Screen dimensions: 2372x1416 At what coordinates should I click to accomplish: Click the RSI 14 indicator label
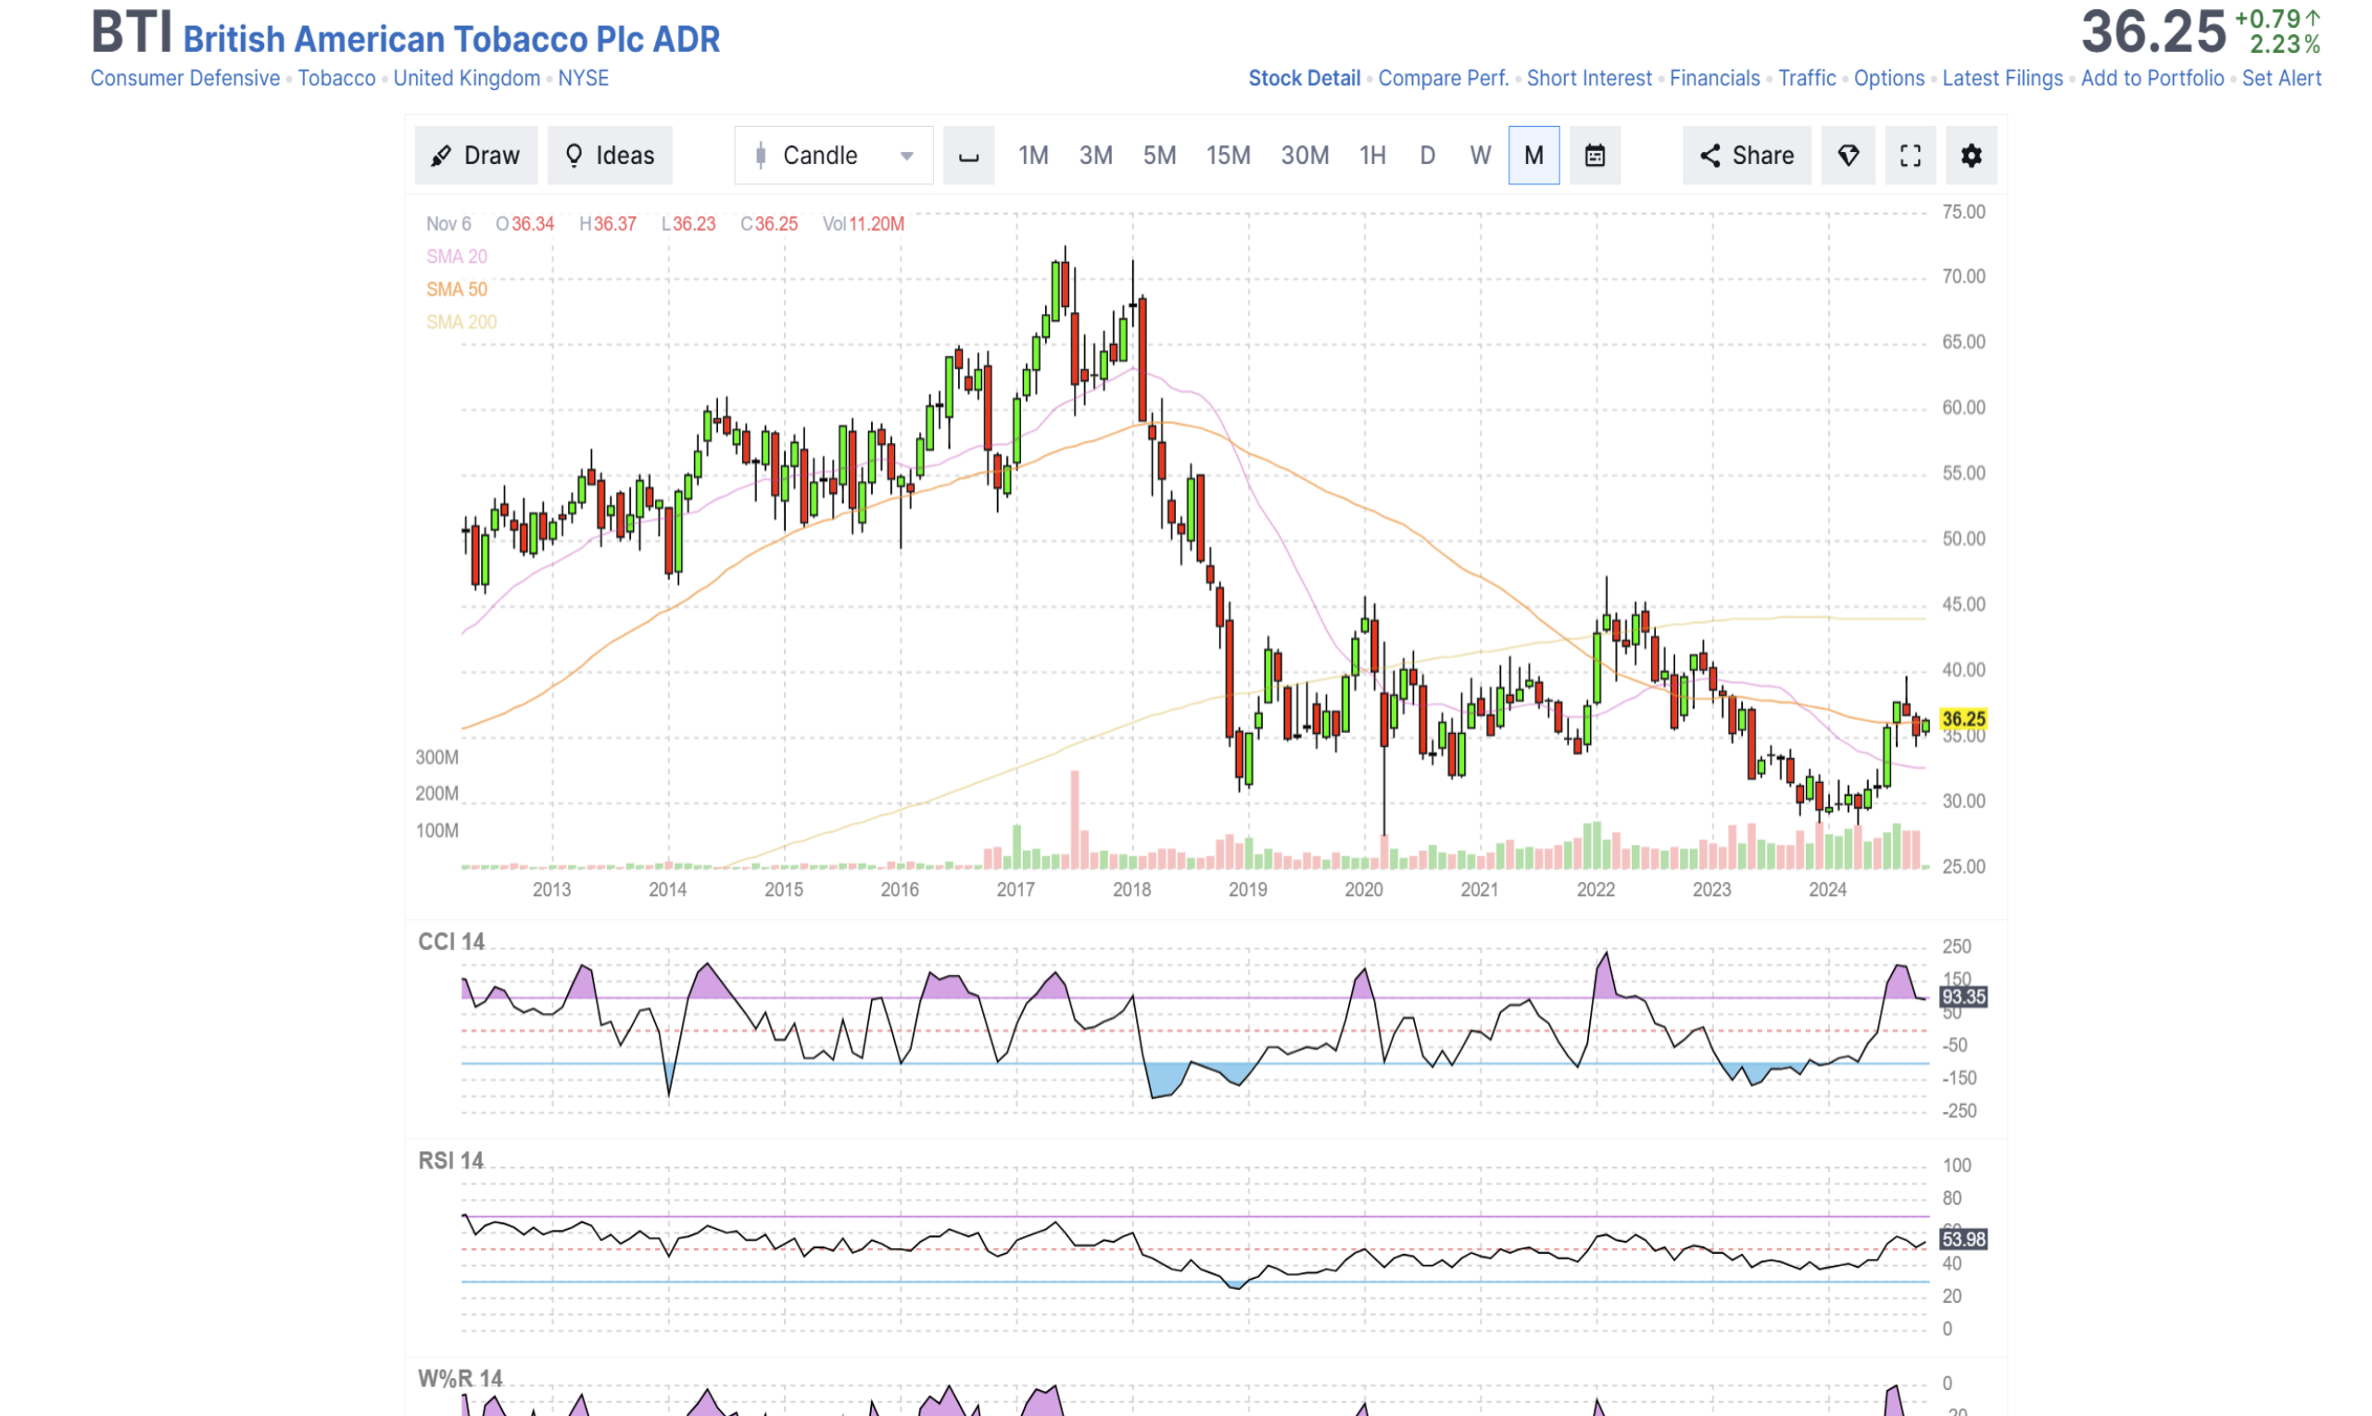coord(450,1160)
